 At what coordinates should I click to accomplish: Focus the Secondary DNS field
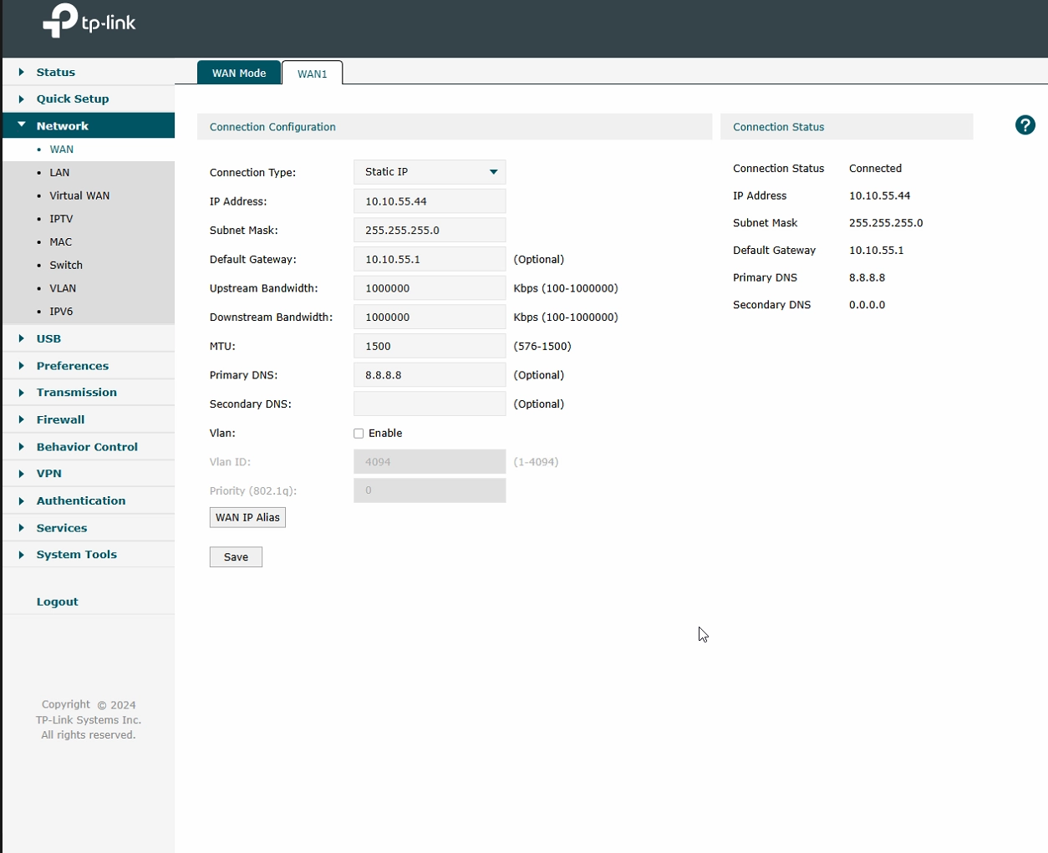click(430, 404)
